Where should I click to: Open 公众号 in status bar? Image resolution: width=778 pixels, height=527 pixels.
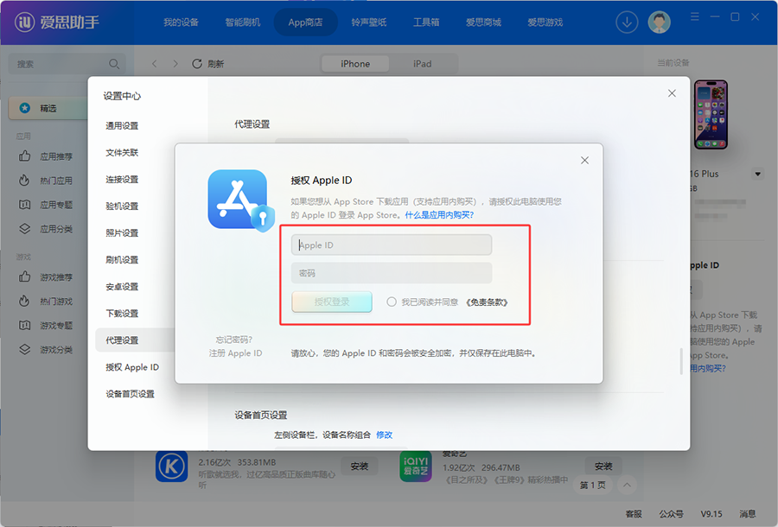(671, 514)
